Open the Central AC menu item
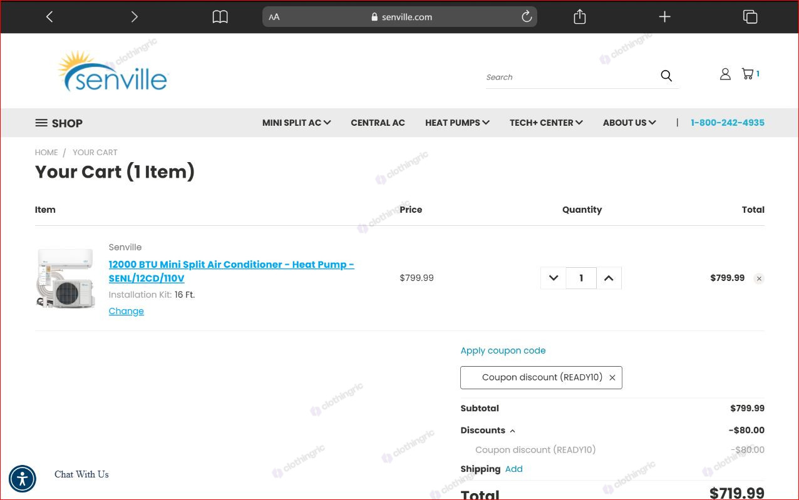Viewport: 799px width, 500px height. pos(378,123)
